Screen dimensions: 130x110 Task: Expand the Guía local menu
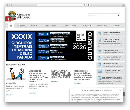click(x=102, y=25)
